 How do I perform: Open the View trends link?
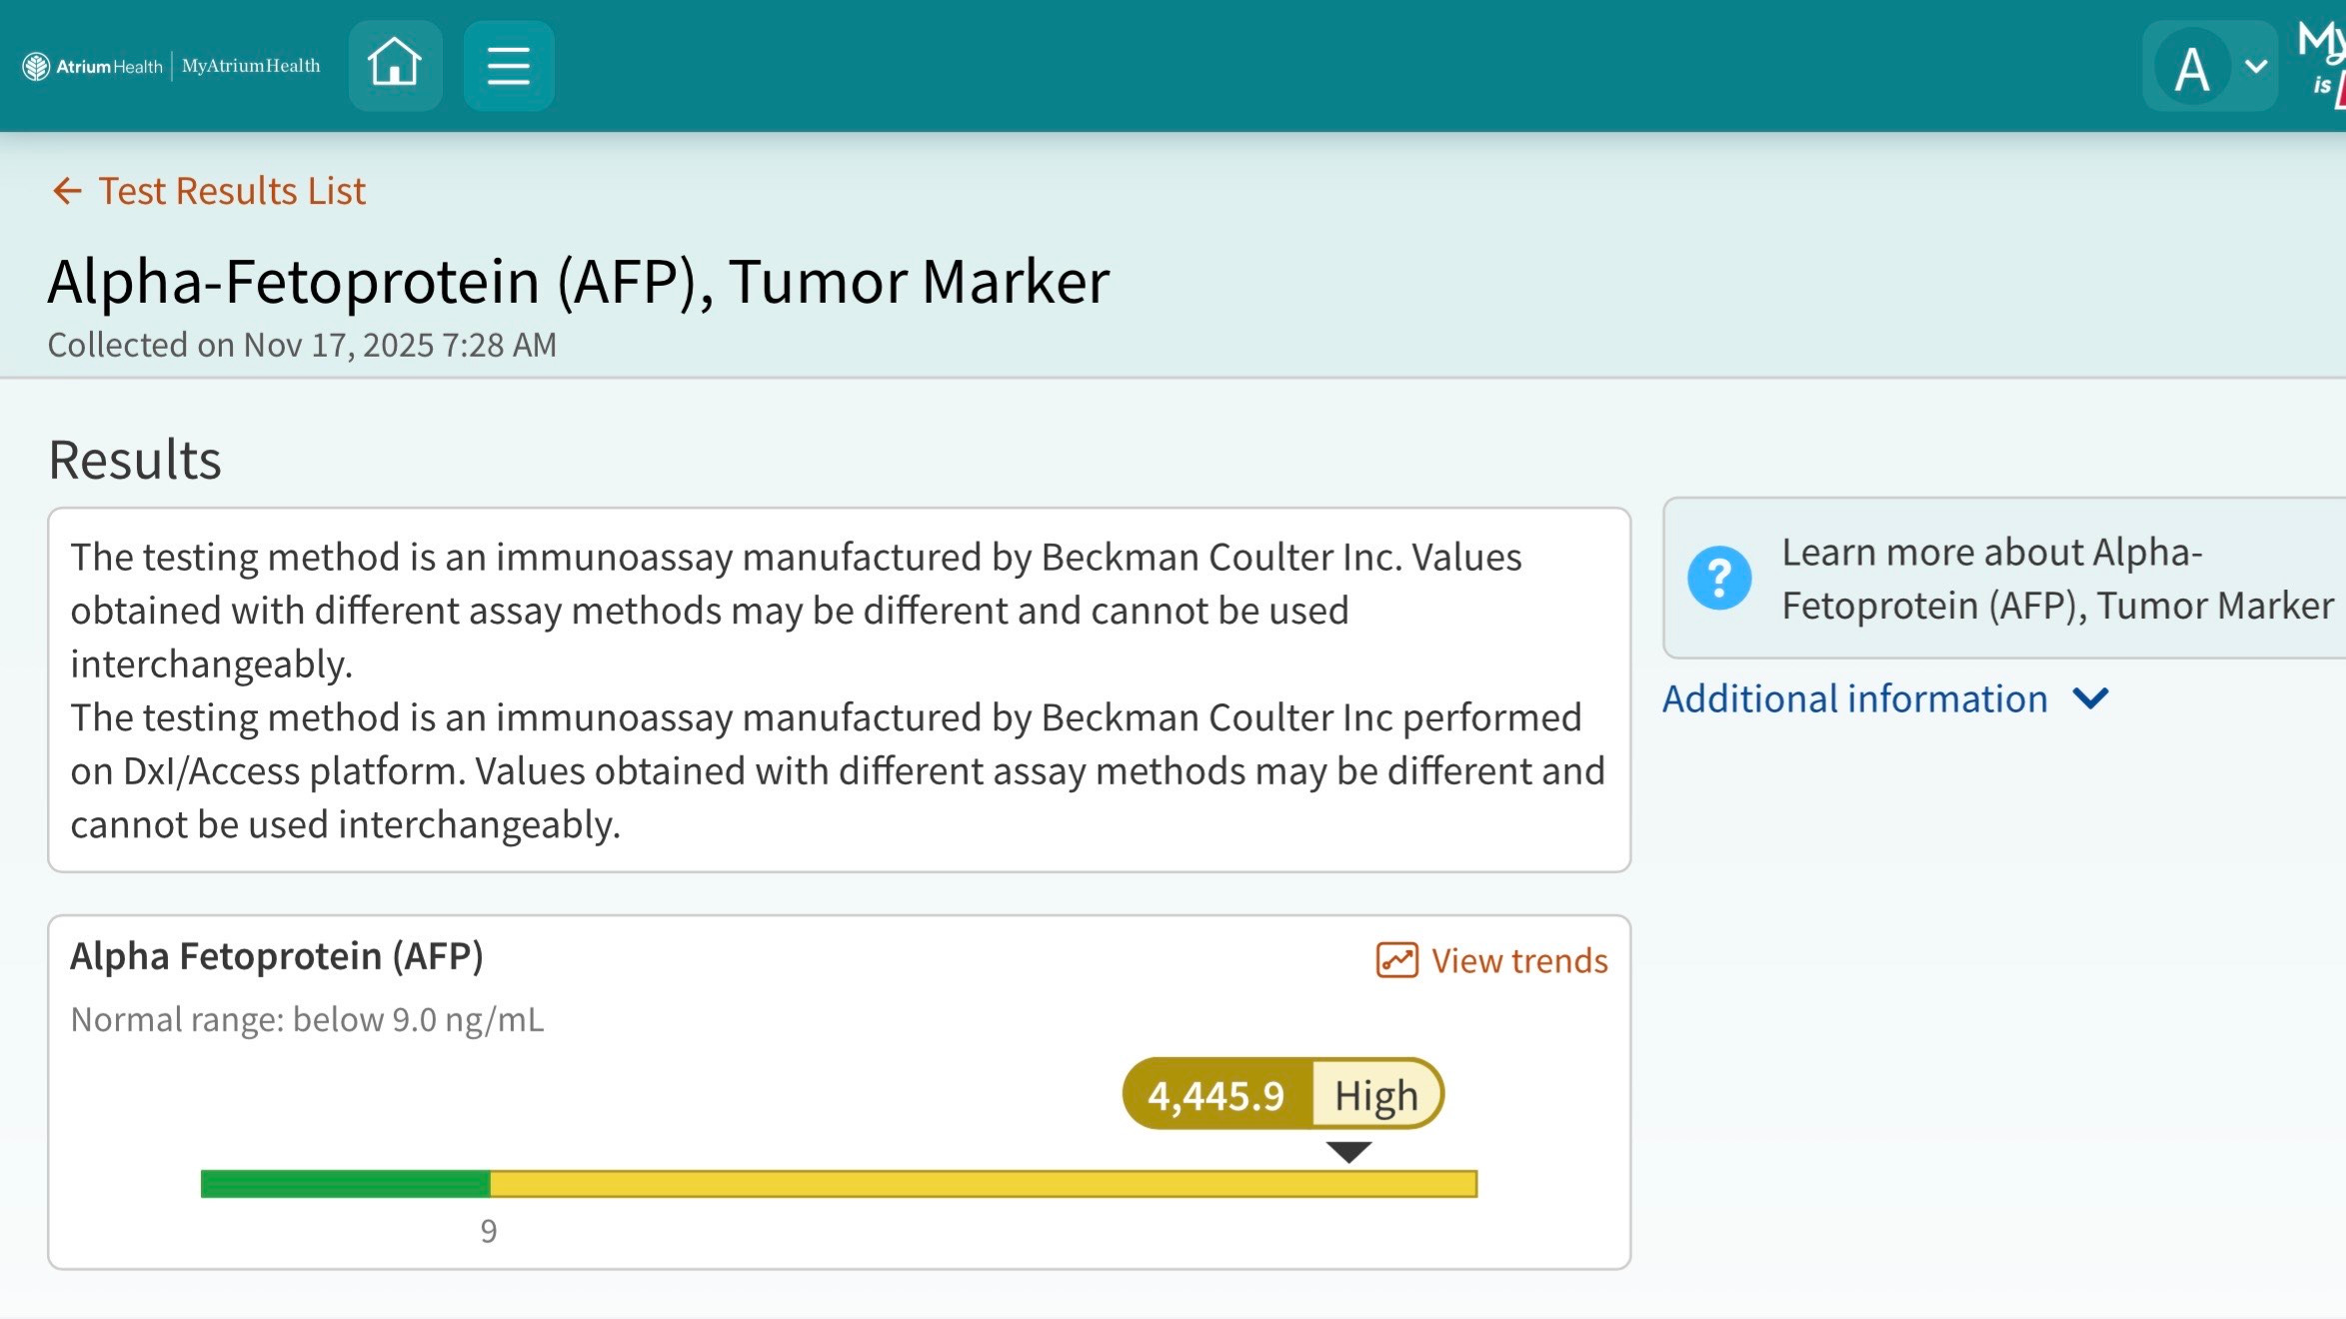1518,960
